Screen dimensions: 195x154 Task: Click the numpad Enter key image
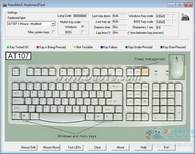point(178,113)
